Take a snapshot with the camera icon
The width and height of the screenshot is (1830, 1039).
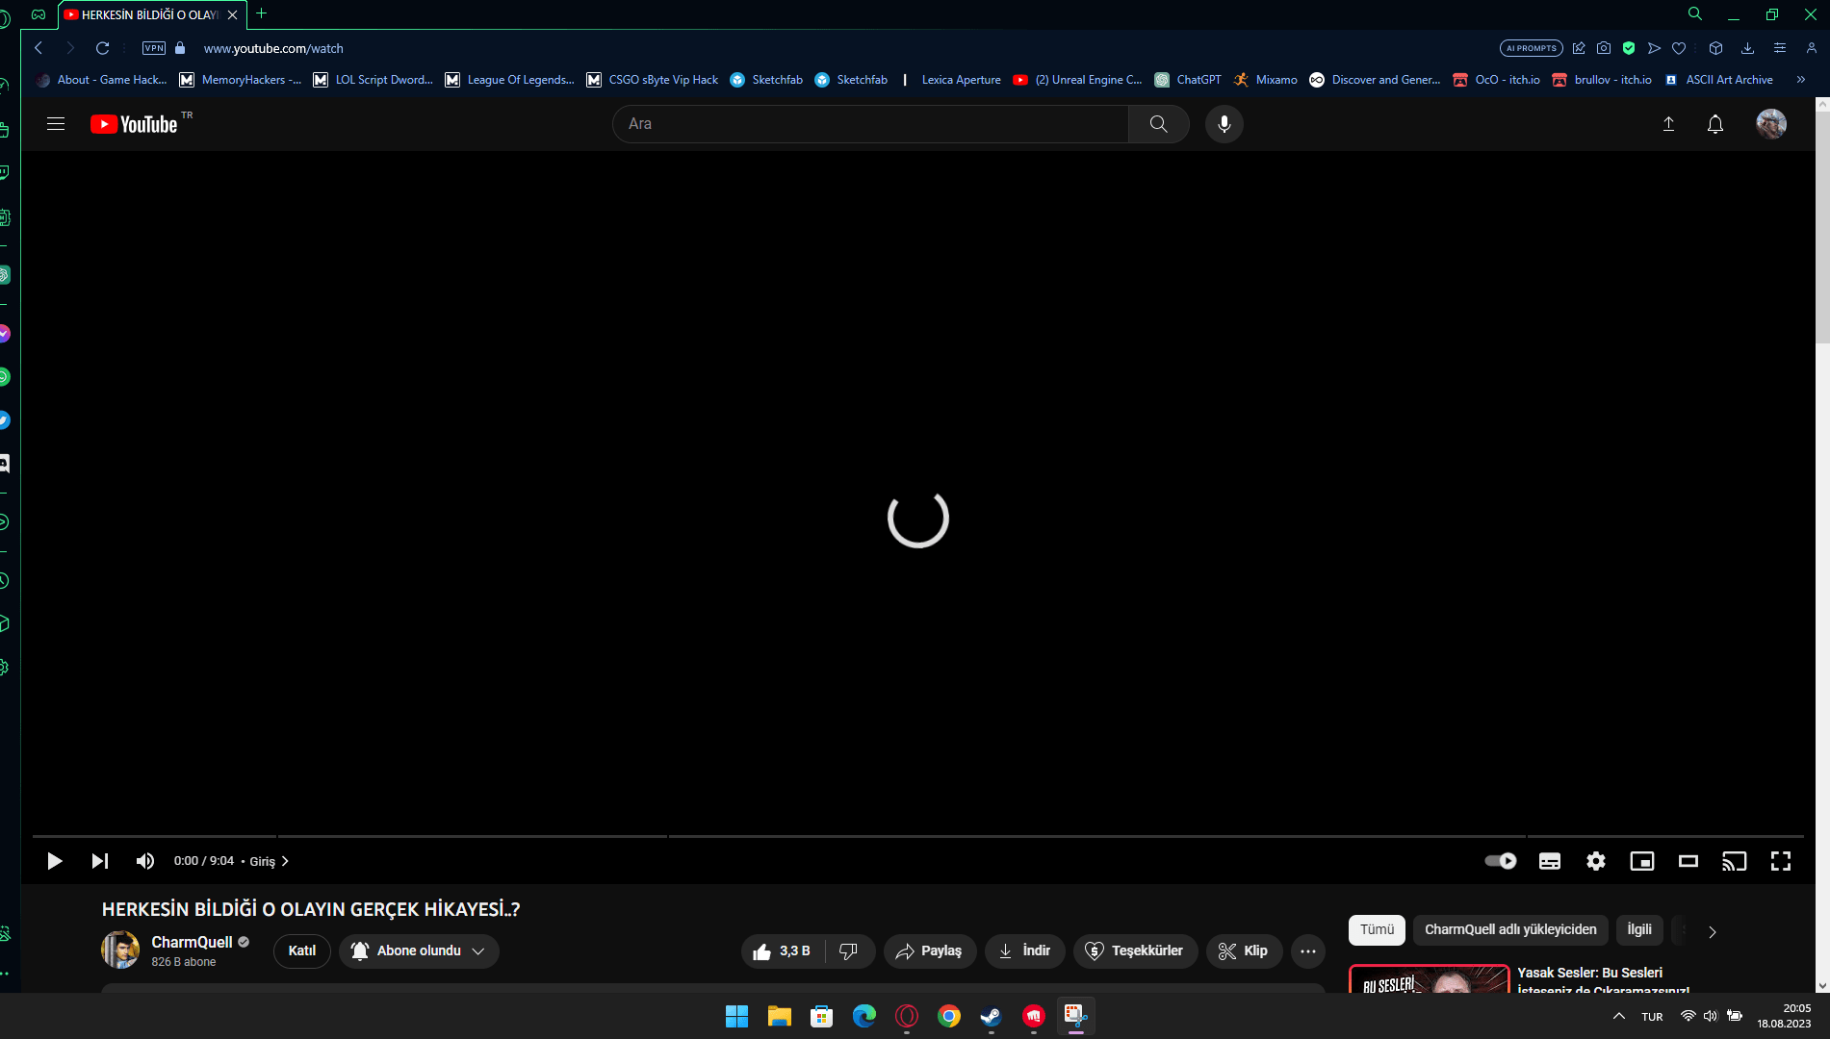click(1603, 48)
